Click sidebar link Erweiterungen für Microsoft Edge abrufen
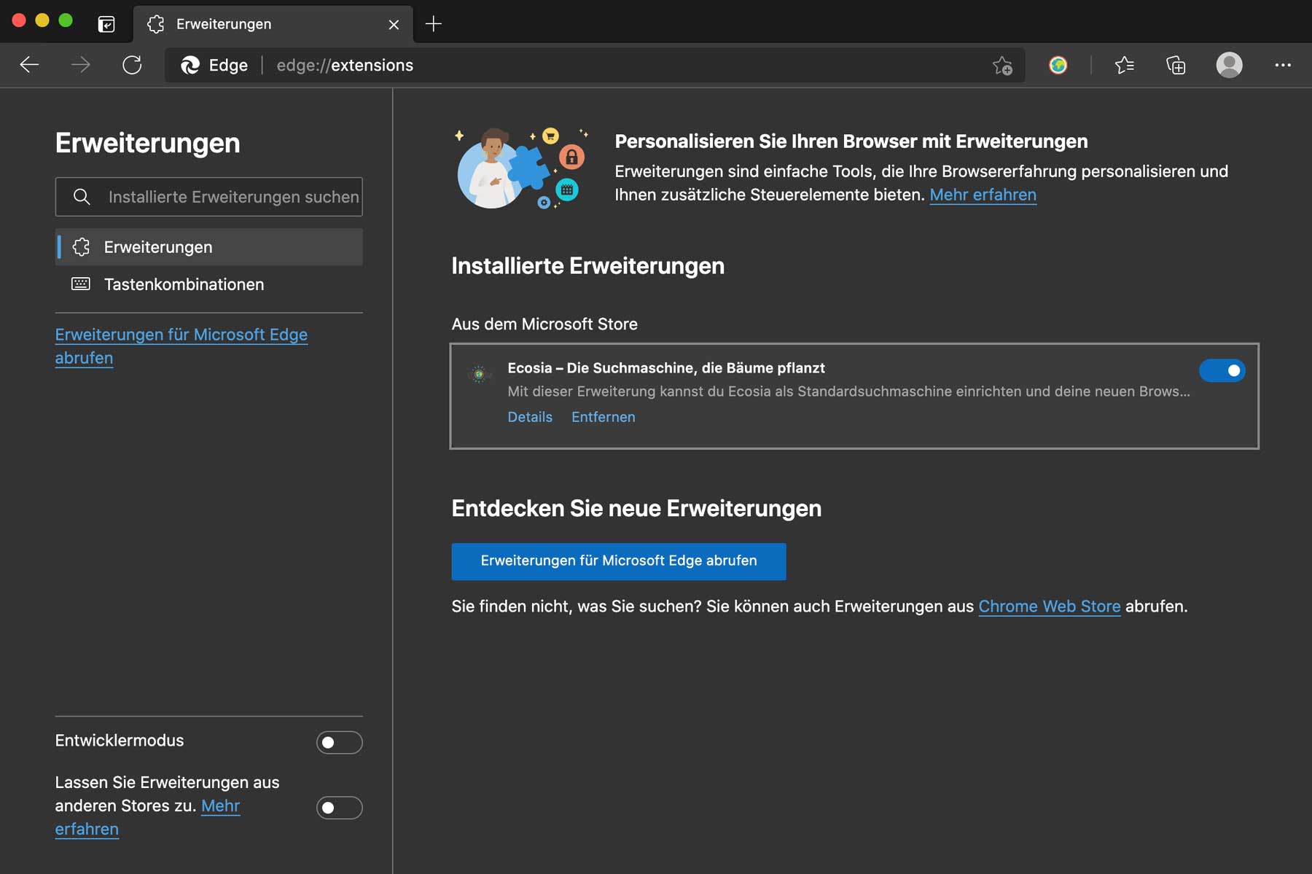 (x=181, y=346)
